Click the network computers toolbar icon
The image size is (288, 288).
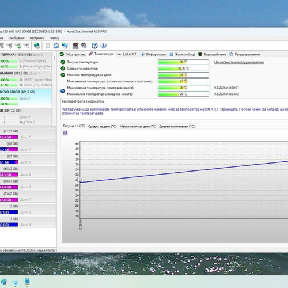coord(65,46)
